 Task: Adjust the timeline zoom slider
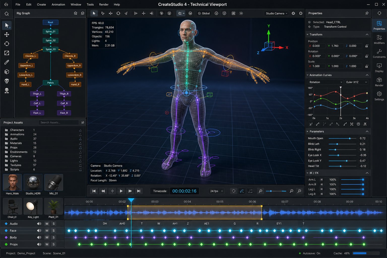[276, 191]
